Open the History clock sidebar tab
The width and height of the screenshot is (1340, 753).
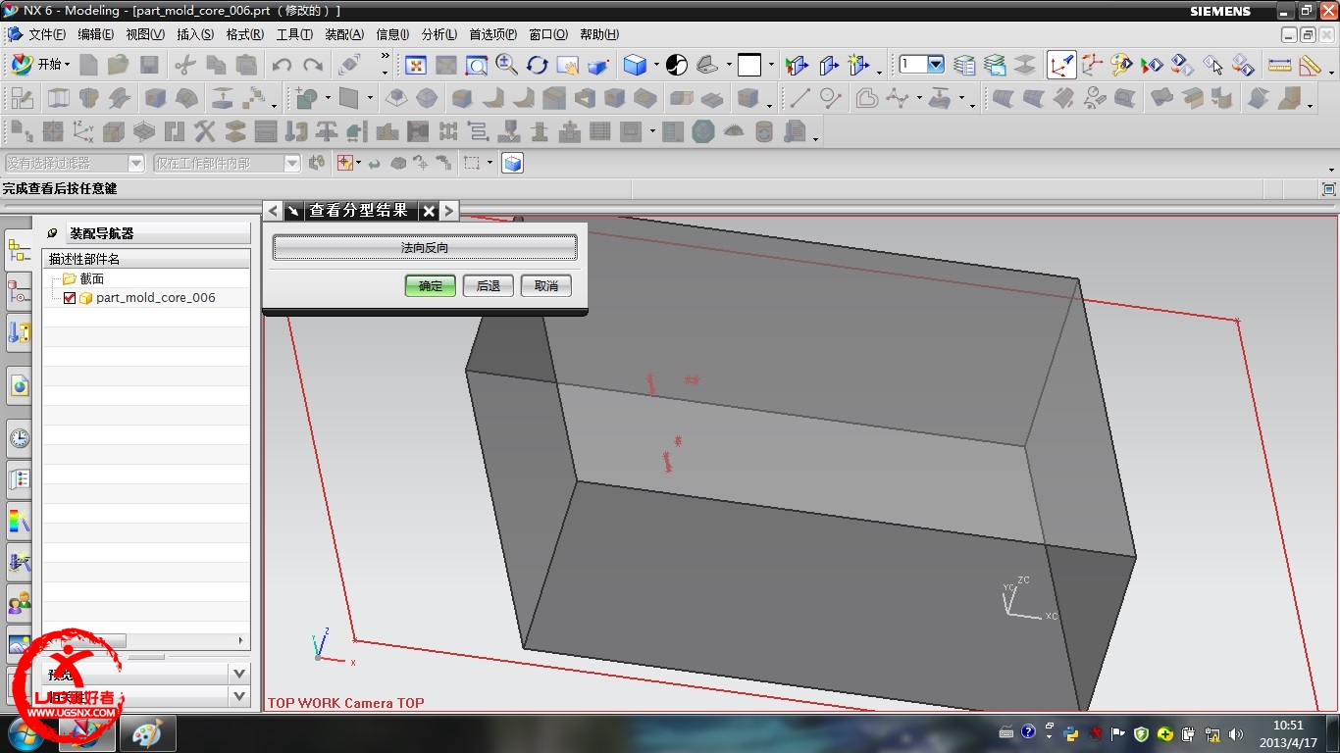click(19, 438)
